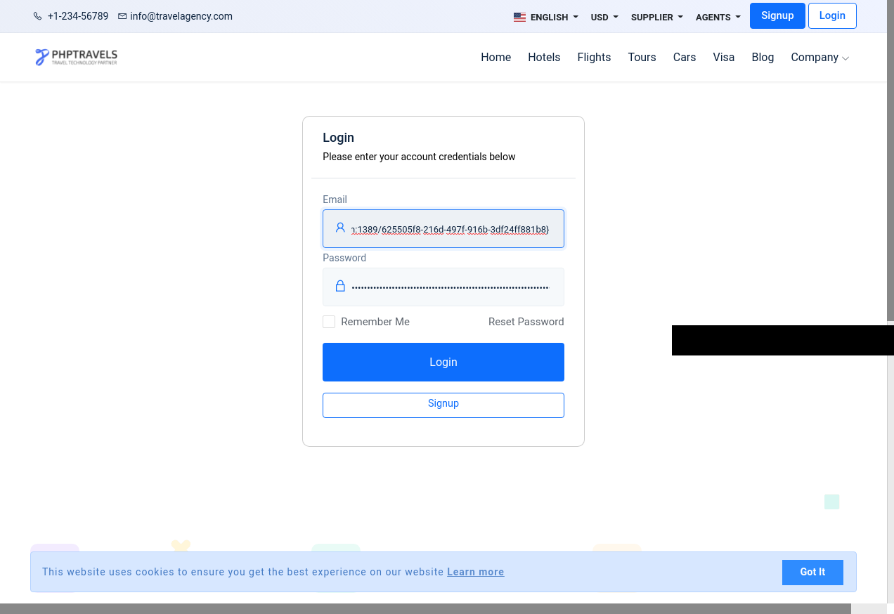Open the Flights menu item
The width and height of the screenshot is (894, 614).
click(594, 58)
